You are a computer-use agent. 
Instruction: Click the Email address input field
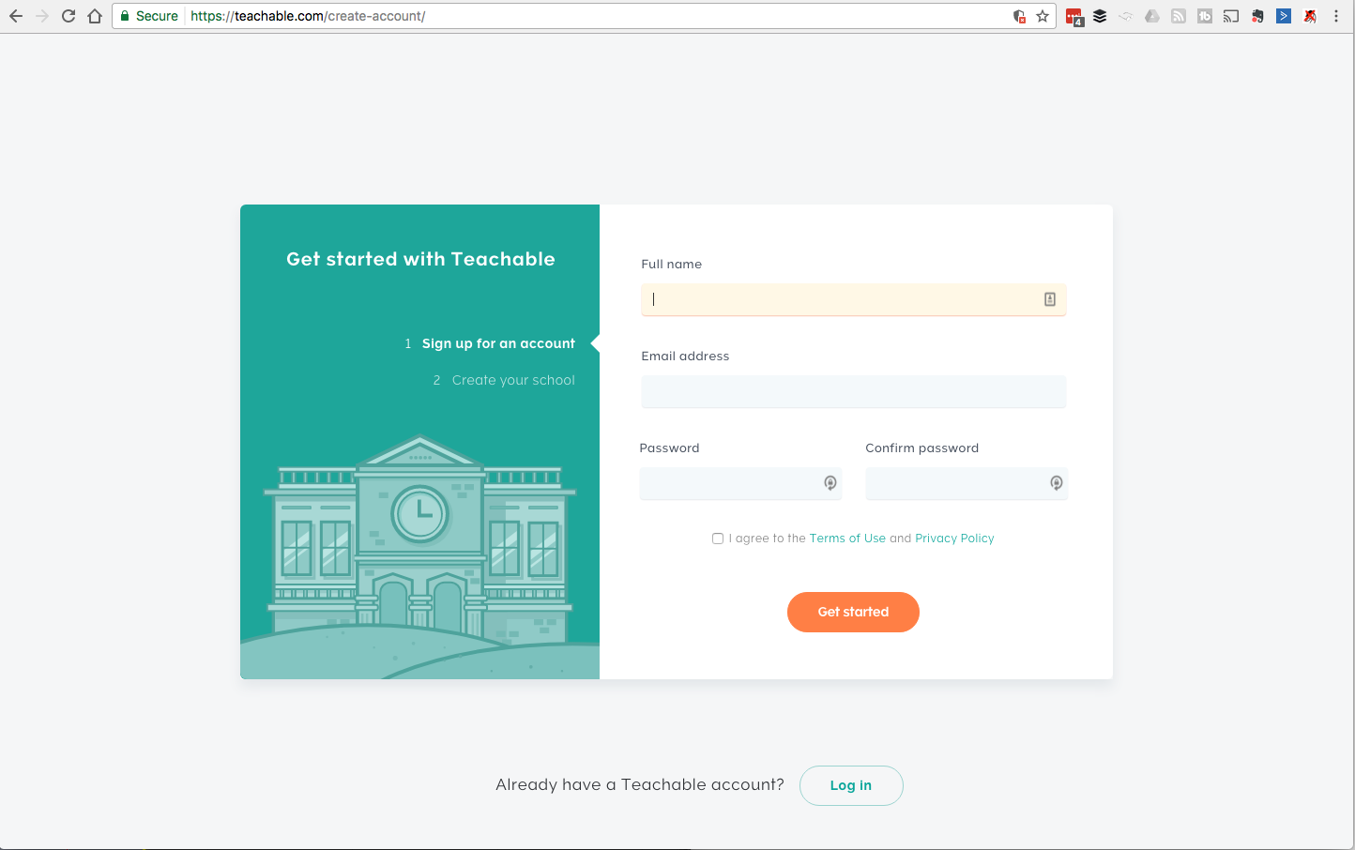(853, 391)
